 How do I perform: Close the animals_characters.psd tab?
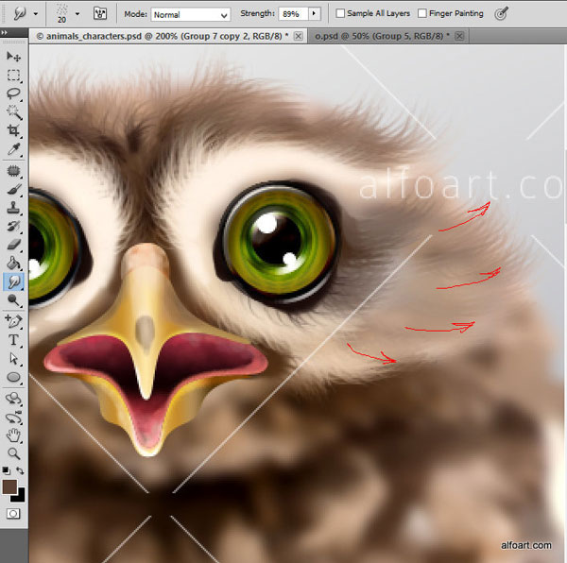click(299, 36)
